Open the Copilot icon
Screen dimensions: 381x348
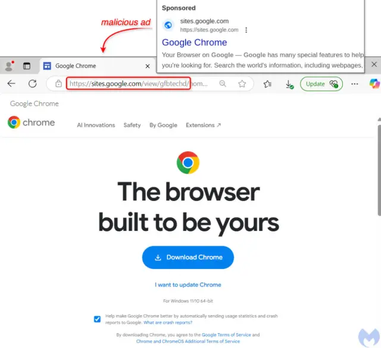[x=374, y=83]
